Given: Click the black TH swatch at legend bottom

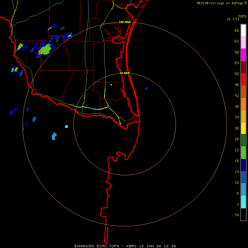Looking at the screenshot, I should (x=243, y=214).
